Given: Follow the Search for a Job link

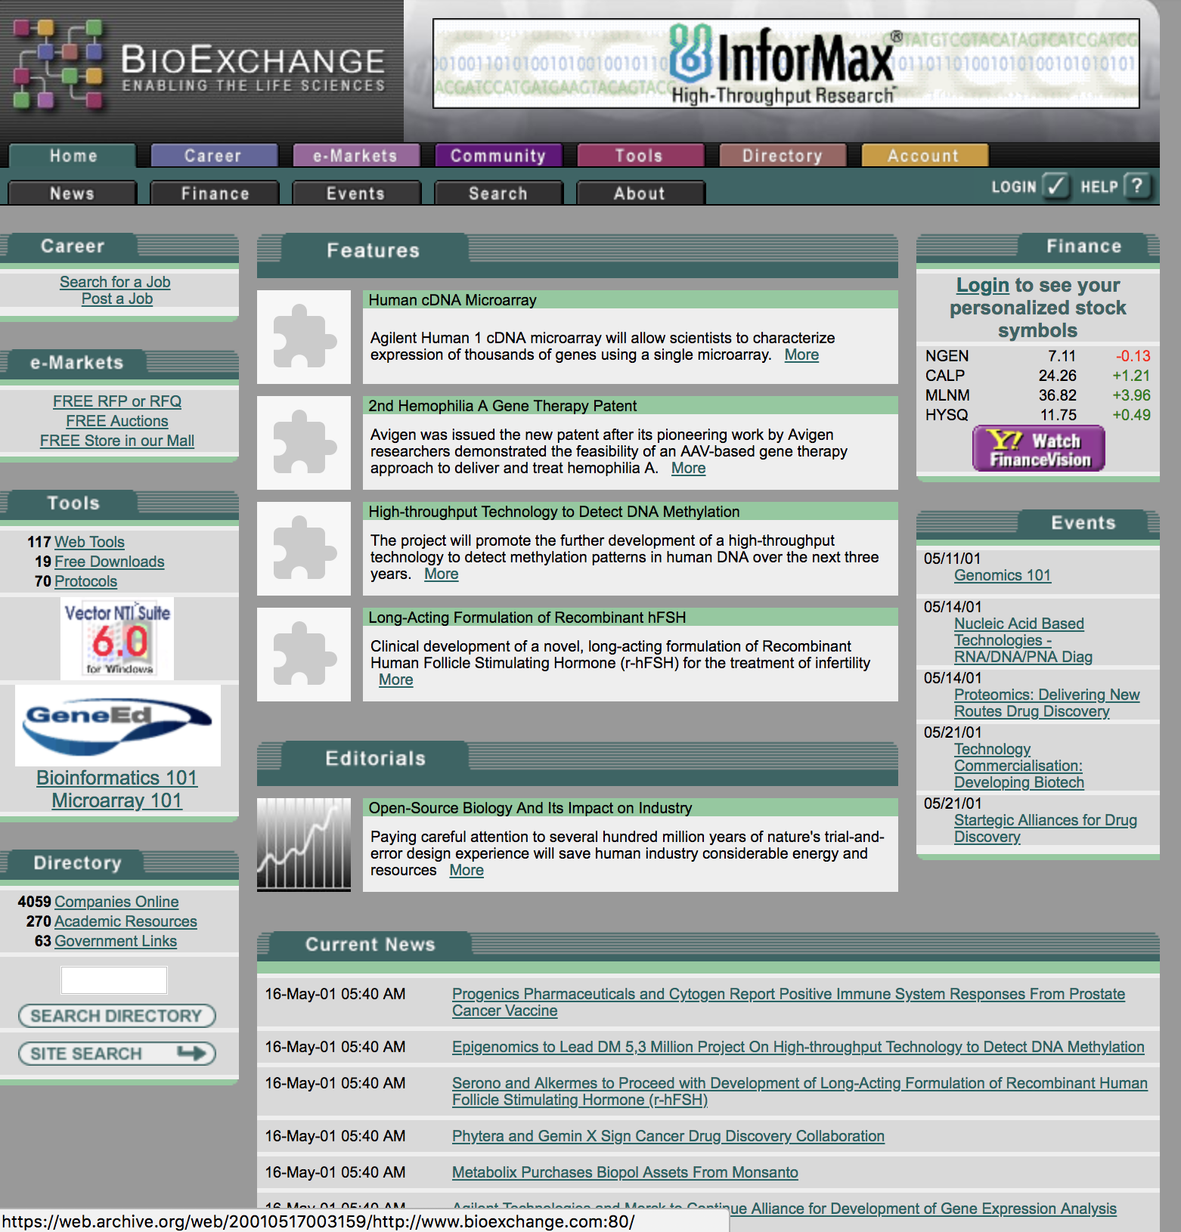Looking at the screenshot, I should click(x=115, y=282).
